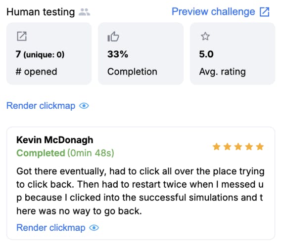
Task: Click the fifth star in Kevin's rating
Action: [260, 147]
